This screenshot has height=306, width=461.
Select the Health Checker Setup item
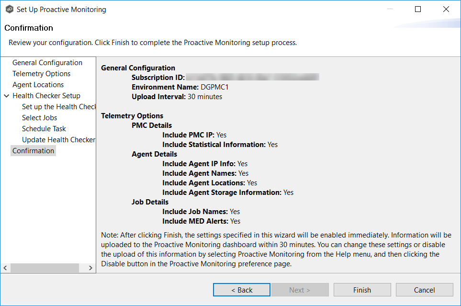coord(46,96)
